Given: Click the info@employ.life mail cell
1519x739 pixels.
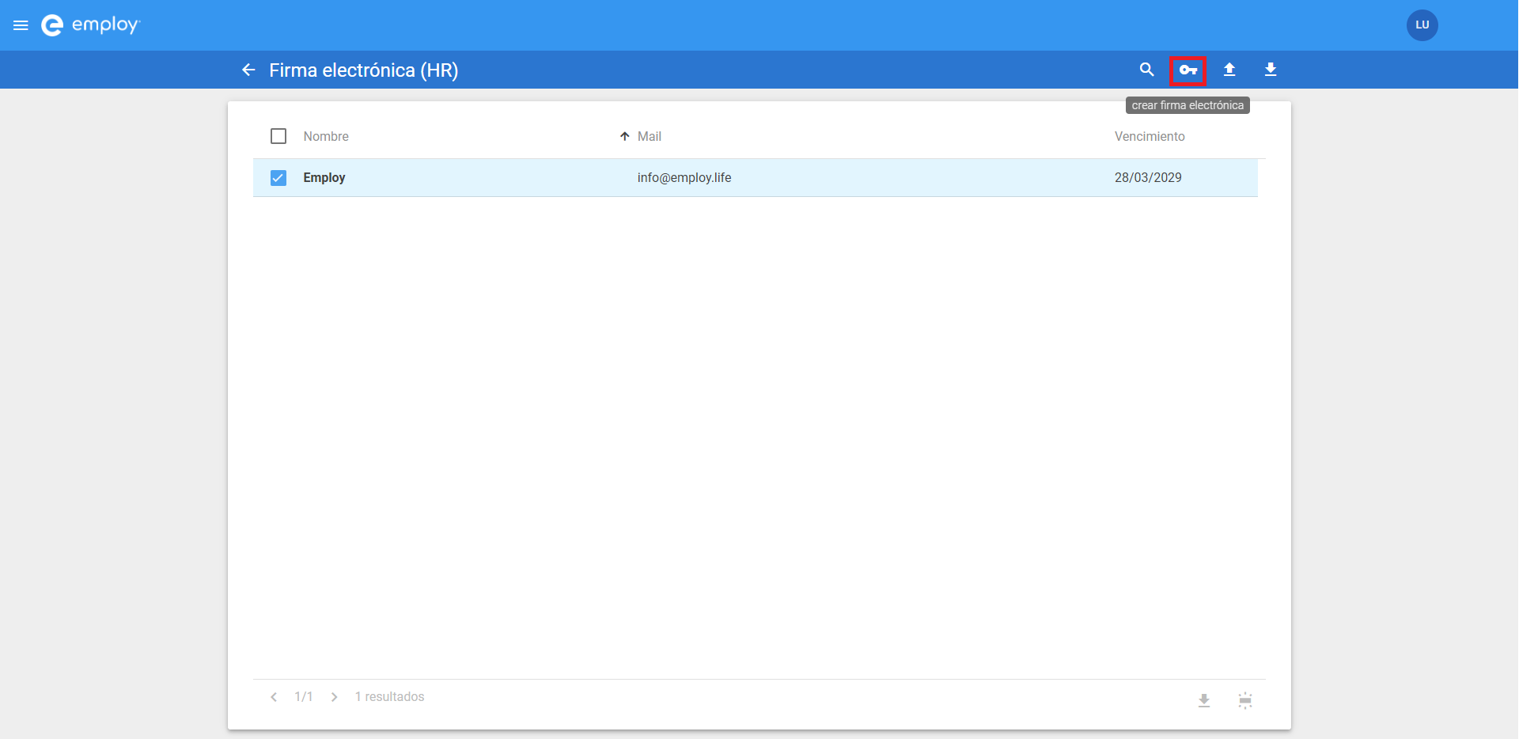Looking at the screenshot, I should [x=684, y=178].
